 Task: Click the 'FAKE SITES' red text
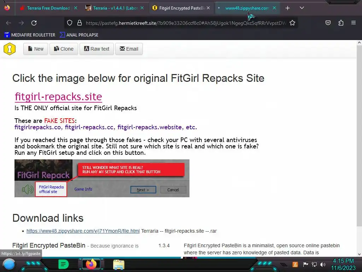[x=59, y=121]
